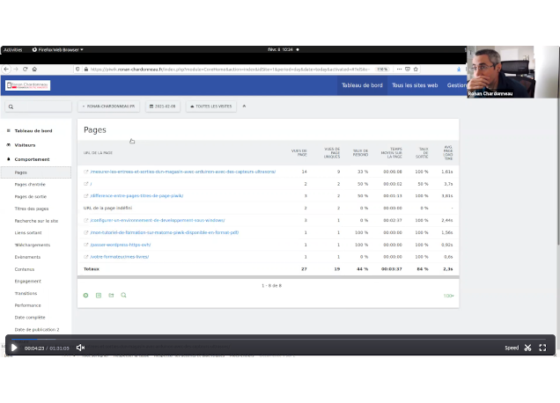This screenshot has width=560, height=403.
Task: Mute the video audio
Action: point(80,348)
